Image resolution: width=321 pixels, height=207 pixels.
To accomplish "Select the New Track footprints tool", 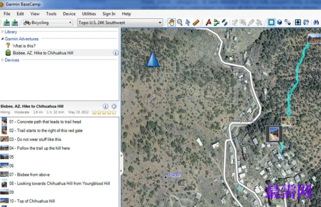I will click(225, 22).
